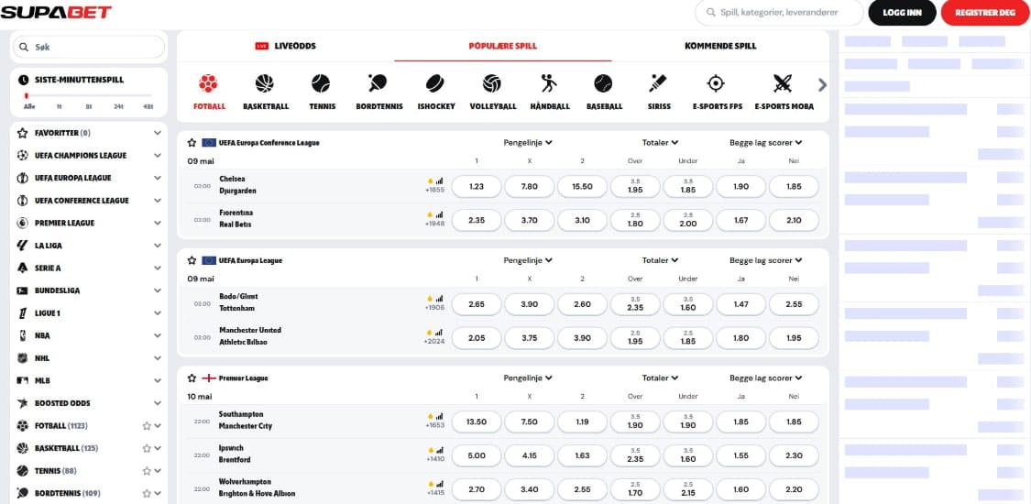Select the E-Sports MOBA icon
Screen dimensions: 1031x504
783,83
